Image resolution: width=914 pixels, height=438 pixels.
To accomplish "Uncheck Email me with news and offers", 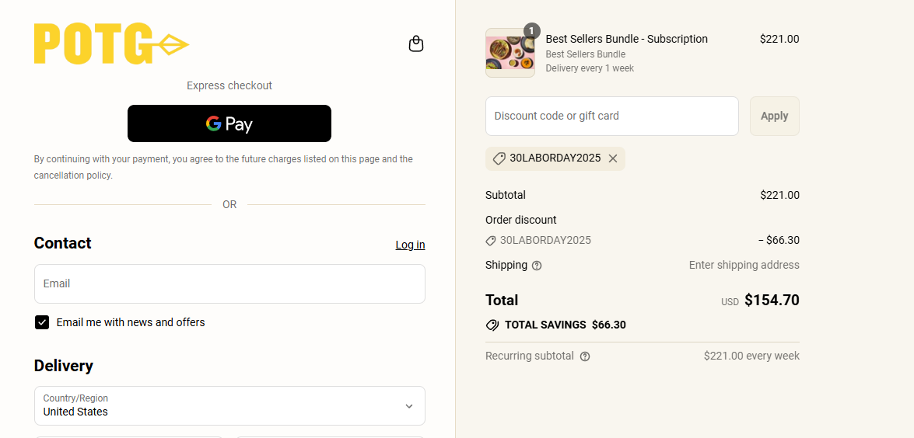I will tap(42, 322).
